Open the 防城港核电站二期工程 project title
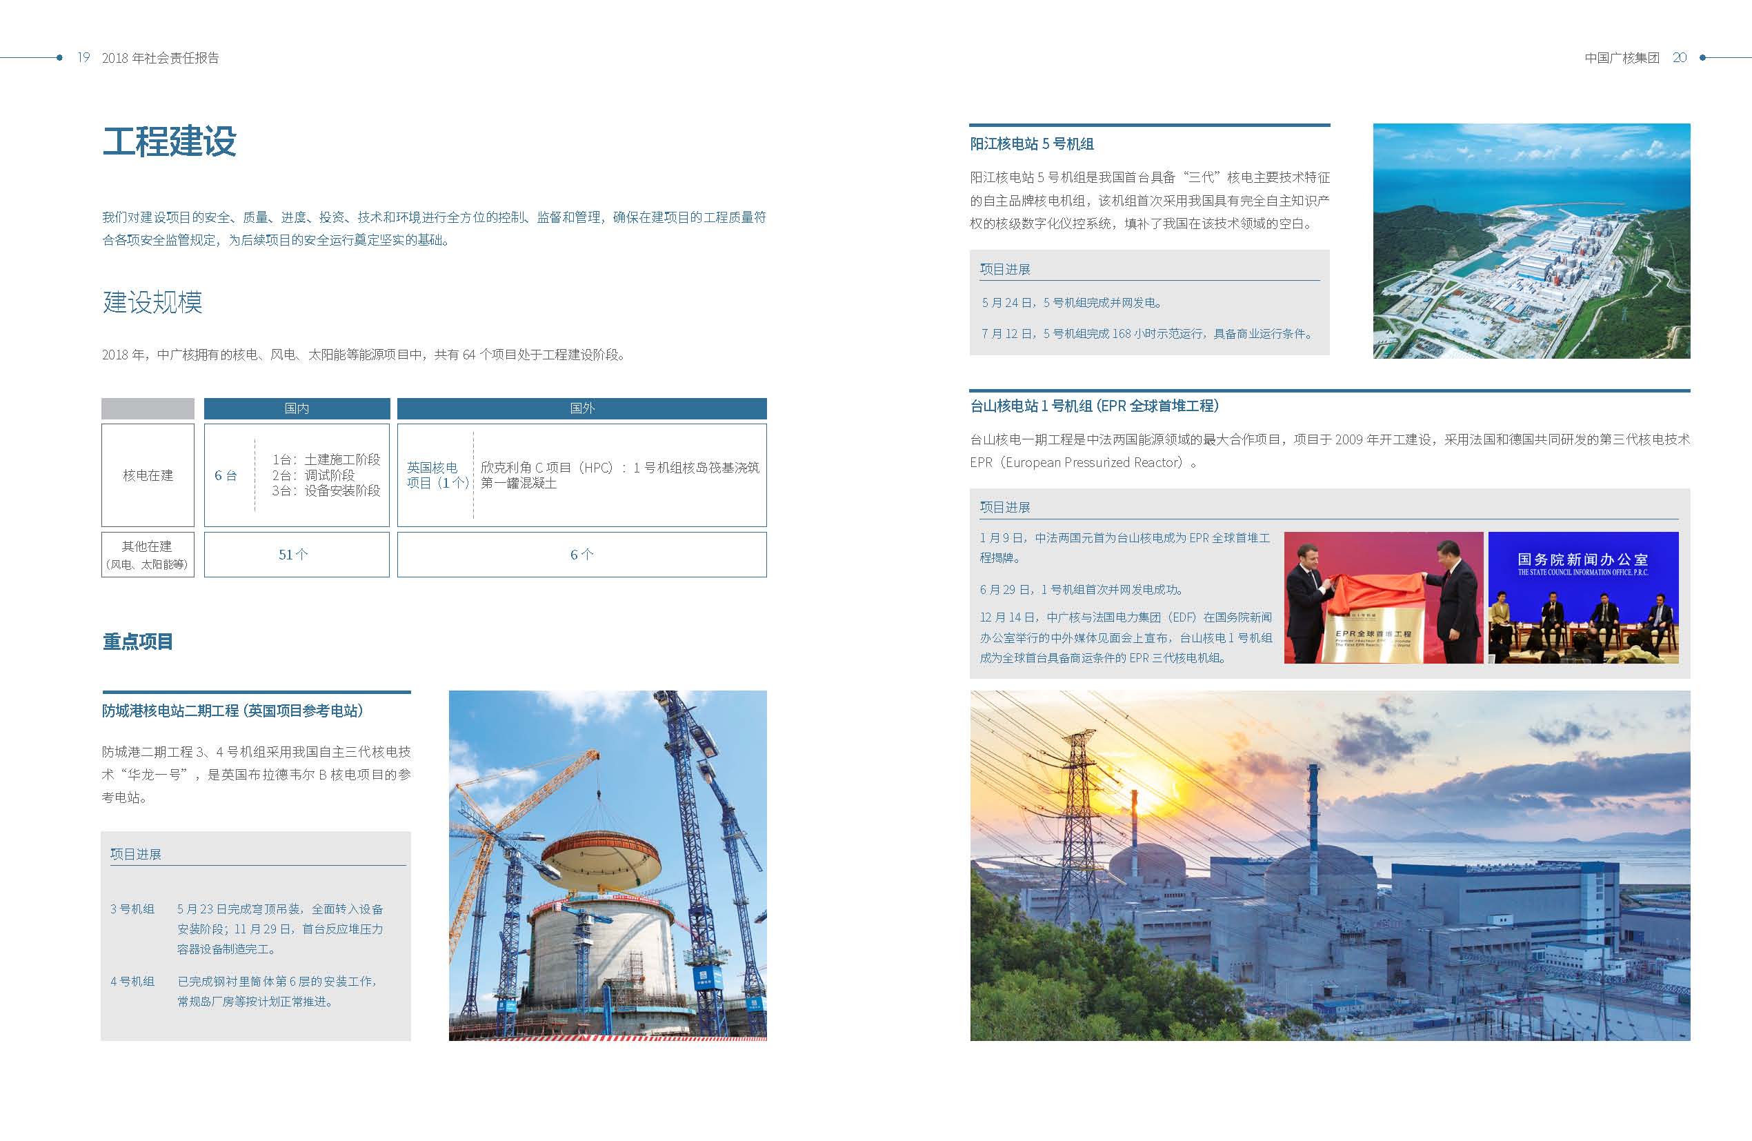The width and height of the screenshot is (1752, 1141). pyautogui.click(x=232, y=711)
